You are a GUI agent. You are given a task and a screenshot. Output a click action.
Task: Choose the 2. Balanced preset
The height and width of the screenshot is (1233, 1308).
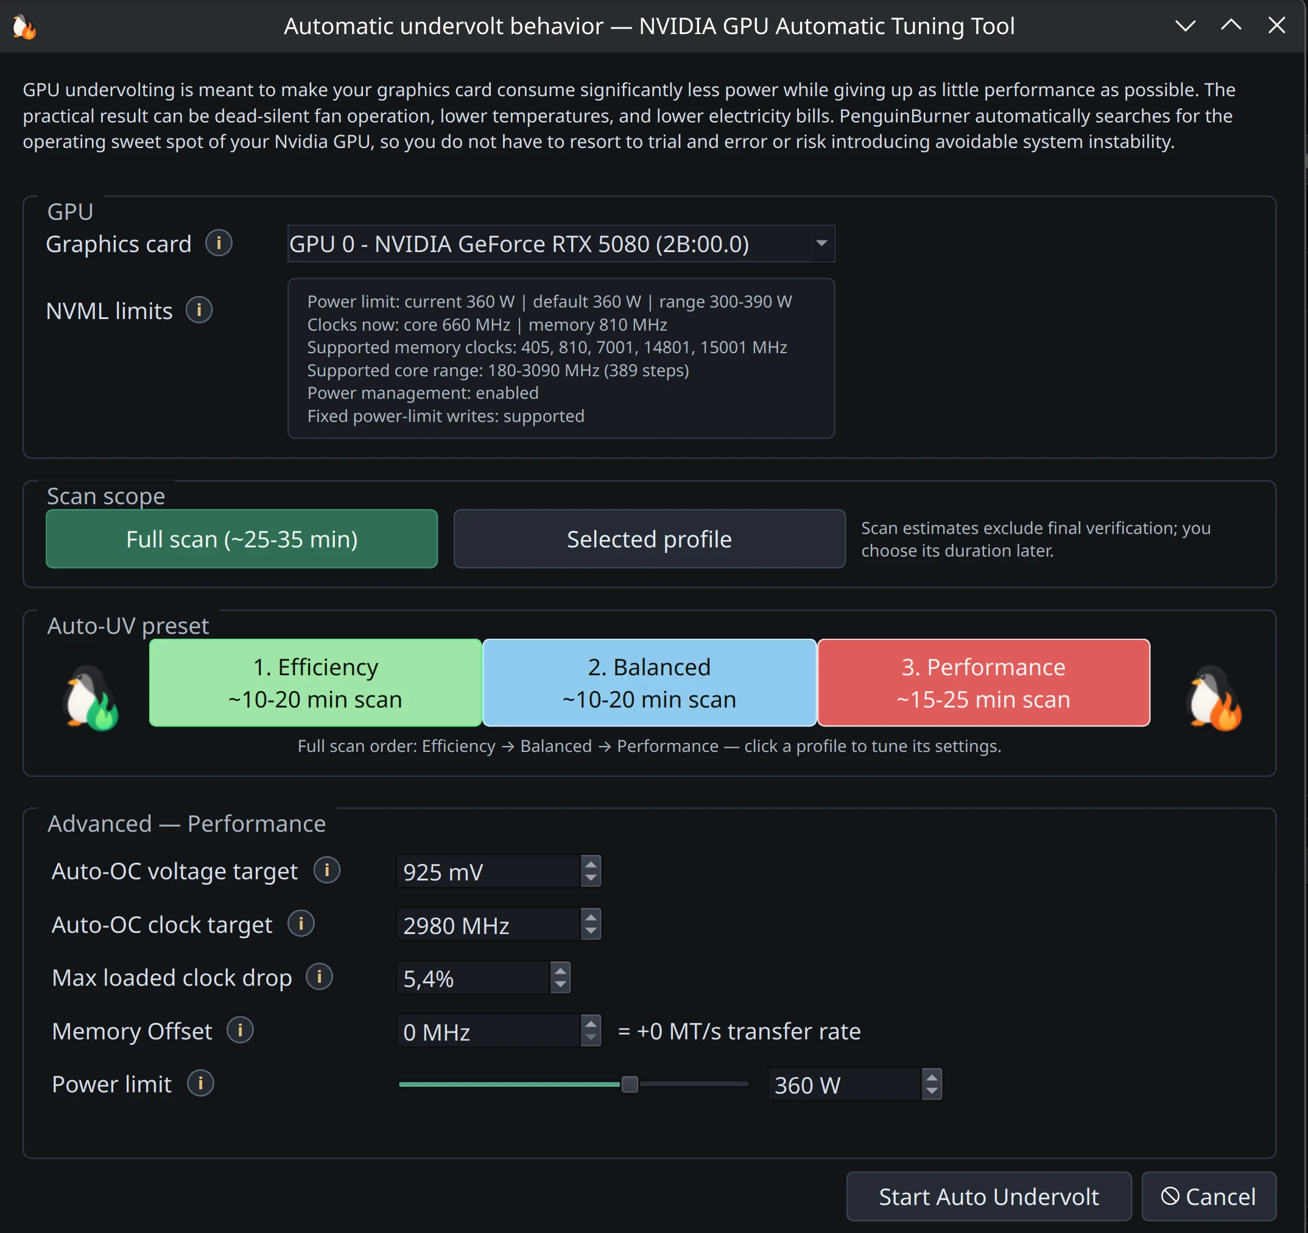click(649, 683)
